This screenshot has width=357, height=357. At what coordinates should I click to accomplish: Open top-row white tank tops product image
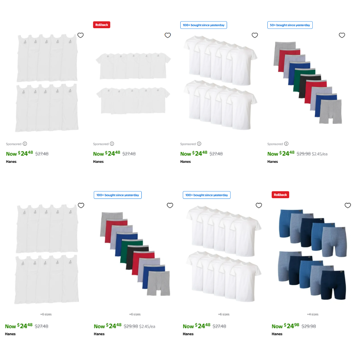[x=47, y=83]
